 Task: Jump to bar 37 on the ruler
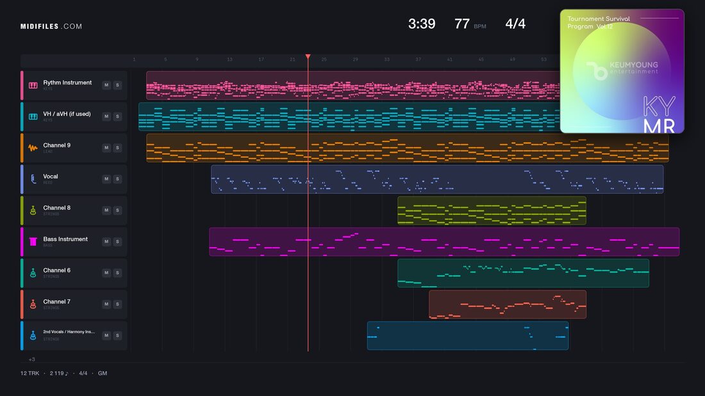(418, 59)
